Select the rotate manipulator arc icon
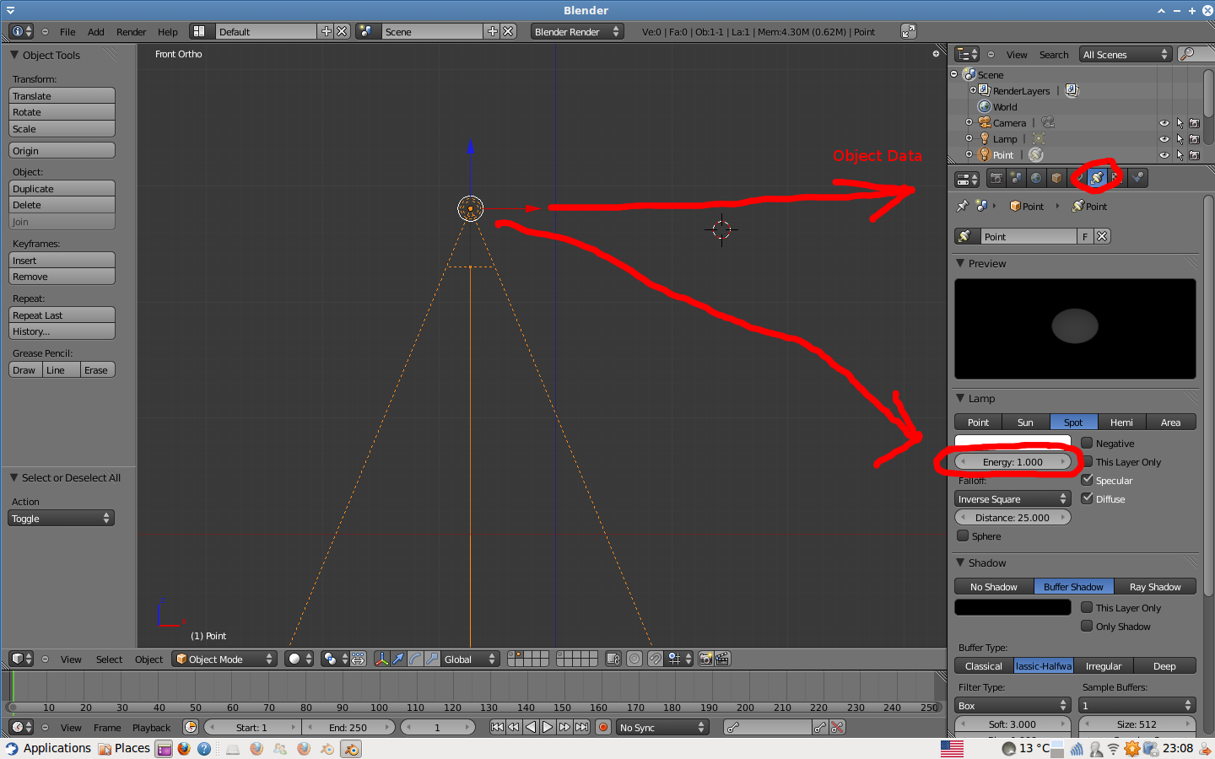1215x759 pixels. pyautogui.click(x=416, y=659)
